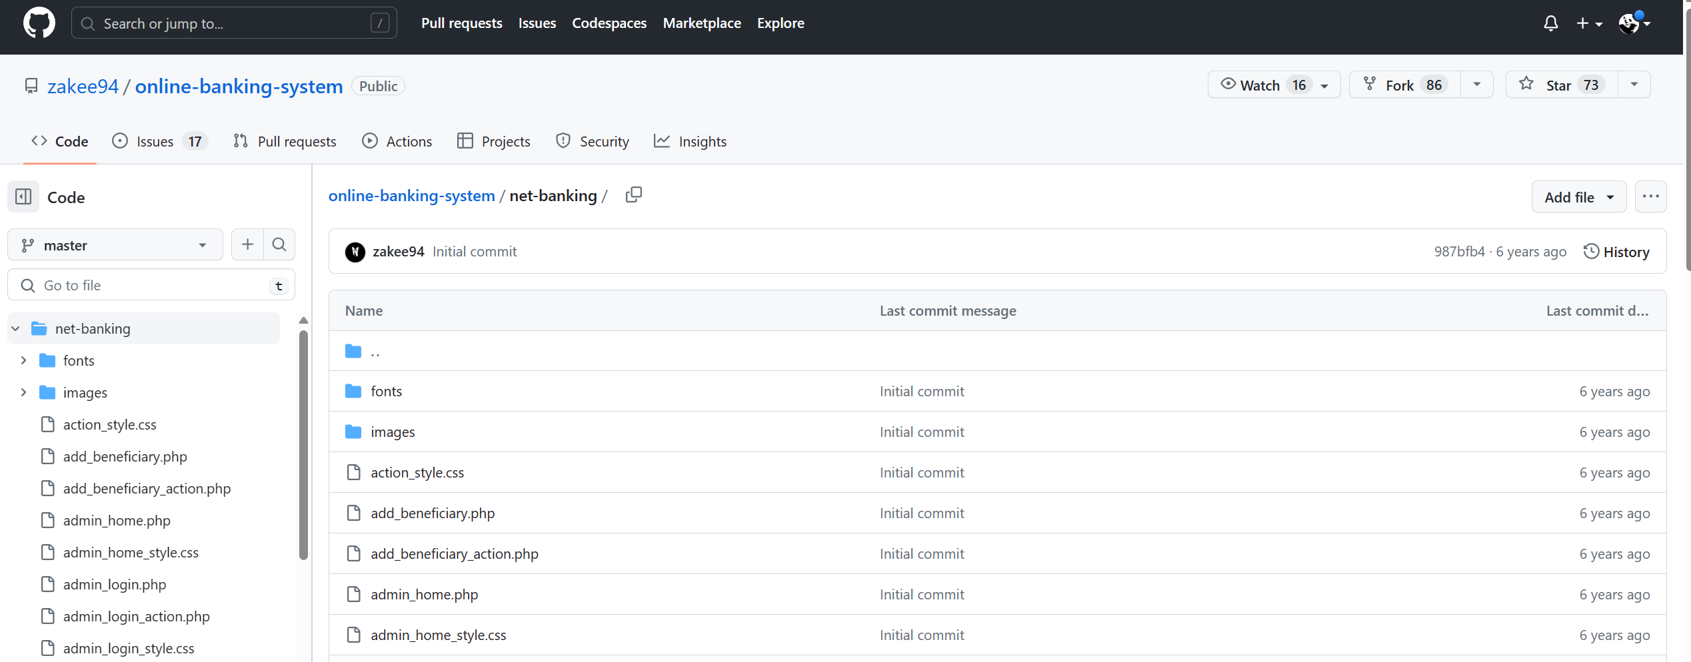Open Marketplace in top navigation
This screenshot has width=1691, height=662.
(702, 23)
